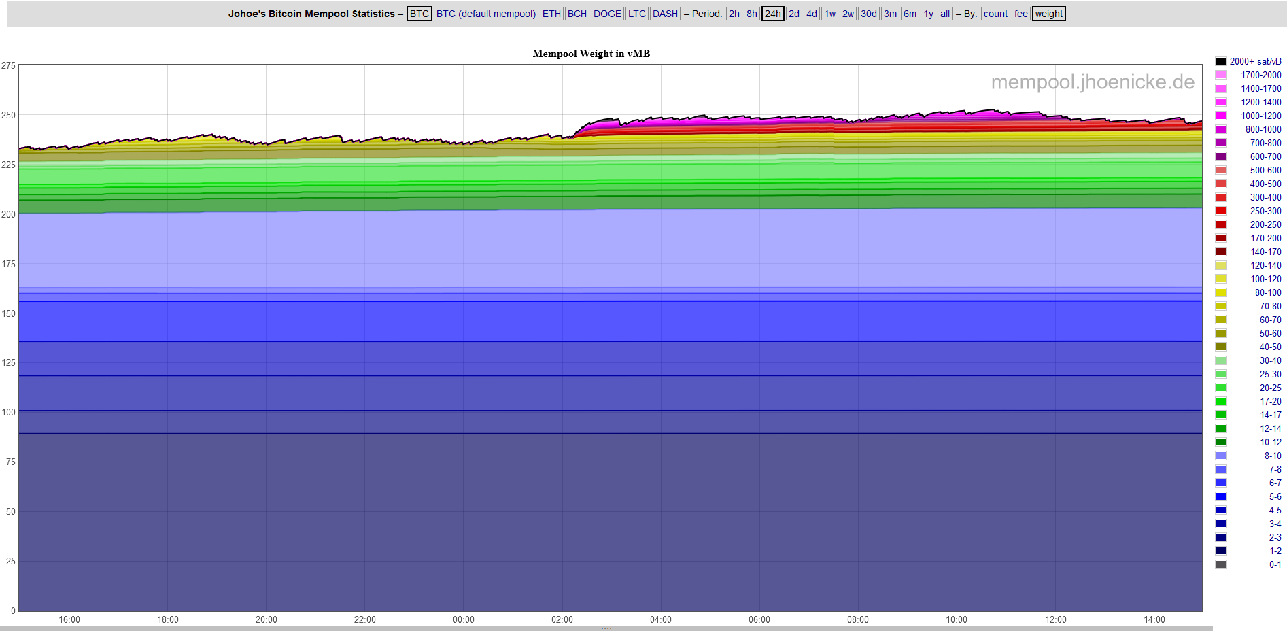The image size is (1287, 631).
Task: Switch to DASH statistics
Action: 665,14
